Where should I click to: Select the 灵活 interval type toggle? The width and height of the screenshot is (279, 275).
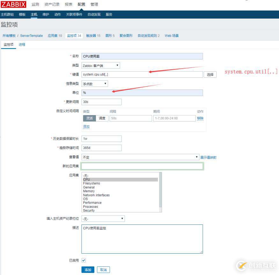pos(89,118)
